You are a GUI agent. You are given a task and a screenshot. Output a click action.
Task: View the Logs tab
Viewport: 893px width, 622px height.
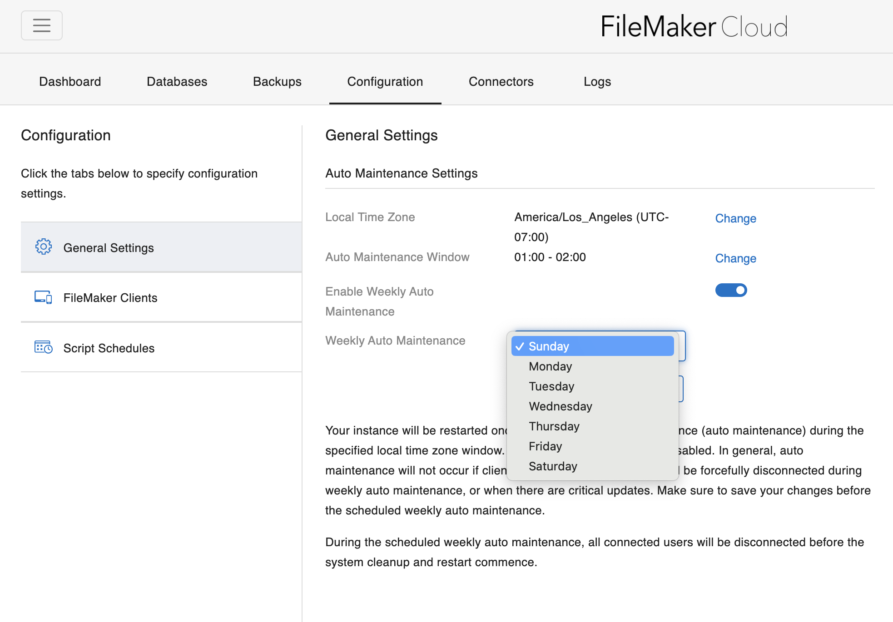(x=597, y=82)
